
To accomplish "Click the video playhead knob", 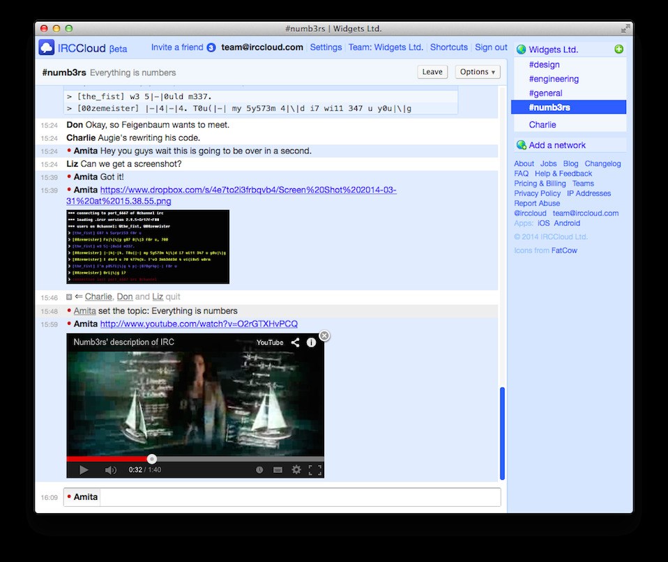I will pyautogui.click(x=152, y=459).
